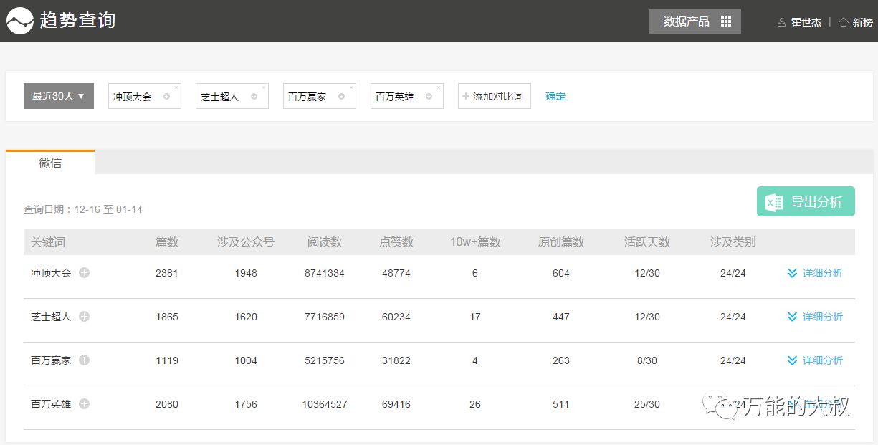Click the like count 60234

396,317
